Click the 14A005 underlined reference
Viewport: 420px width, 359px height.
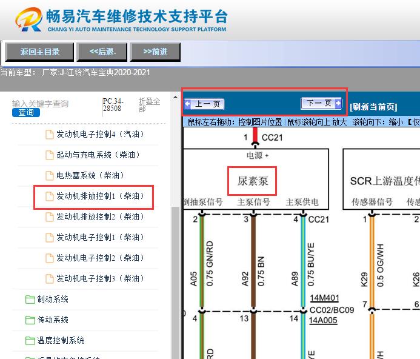pyautogui.click(x=323, y=320)
